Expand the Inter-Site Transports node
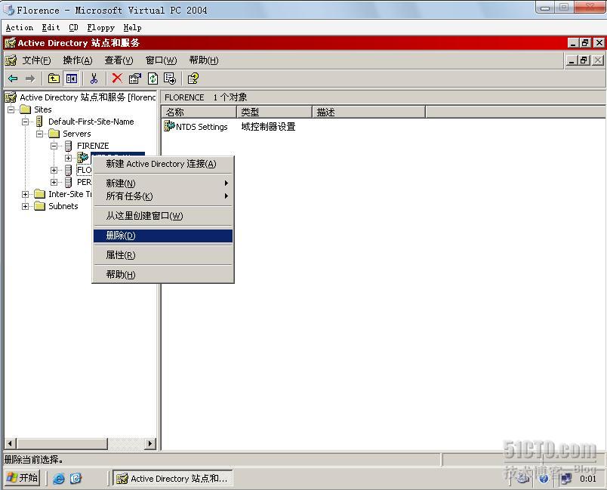 pyautogui.click(x=25, y=194)
